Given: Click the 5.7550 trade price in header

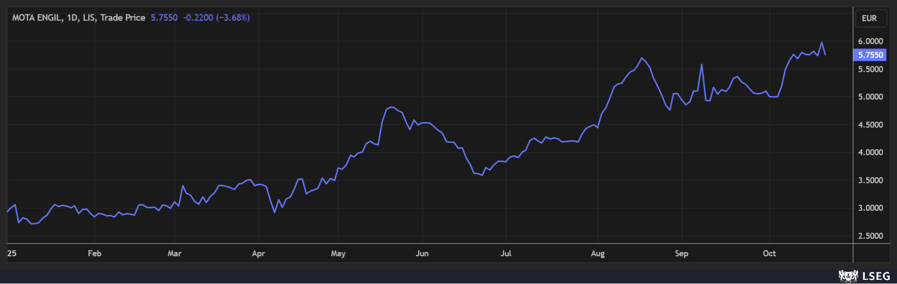Looking at the screenshot, I should (164, 18).
